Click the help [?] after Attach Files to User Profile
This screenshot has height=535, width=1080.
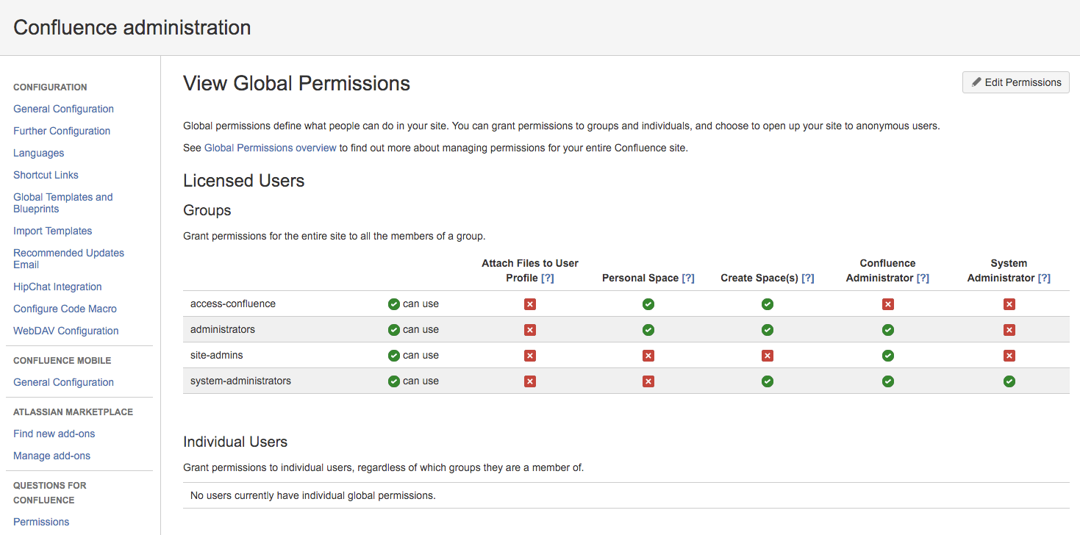tap(548, 278)
